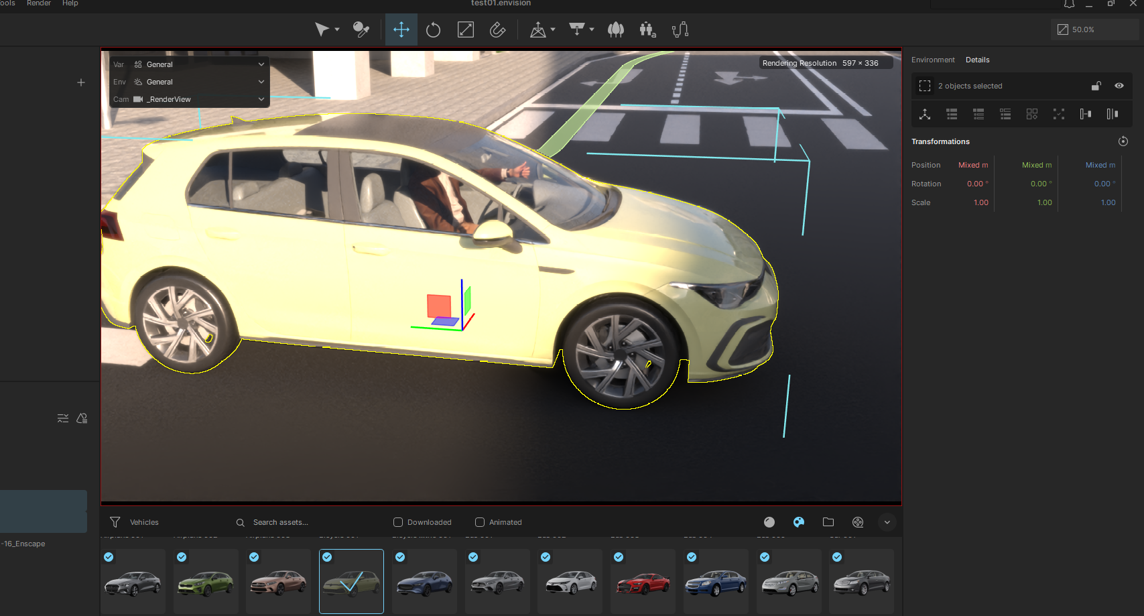1144x616 pixels.
Task: Click the second list-layout icon in Details
Action: click(978, 114)
